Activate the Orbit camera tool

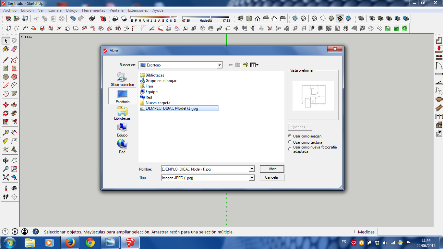6,160
